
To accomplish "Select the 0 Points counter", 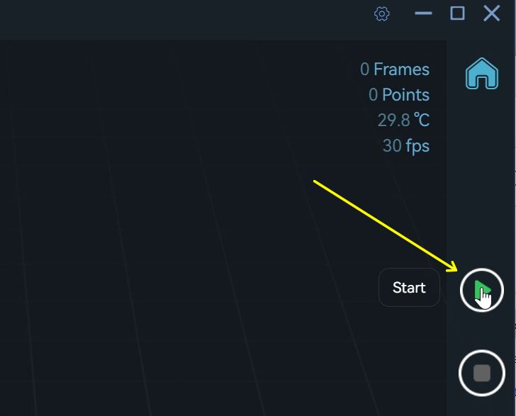I will [x=399, y=95].
